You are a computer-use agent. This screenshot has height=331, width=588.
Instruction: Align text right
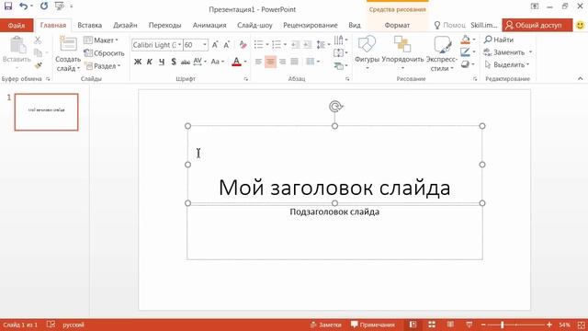282,62
